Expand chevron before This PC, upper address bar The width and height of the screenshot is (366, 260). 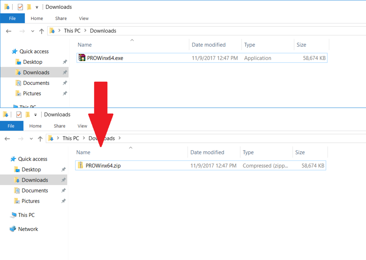(59, 30)
